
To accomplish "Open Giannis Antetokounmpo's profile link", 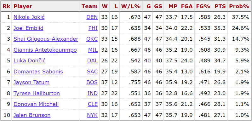I will (x=45, y=50).
